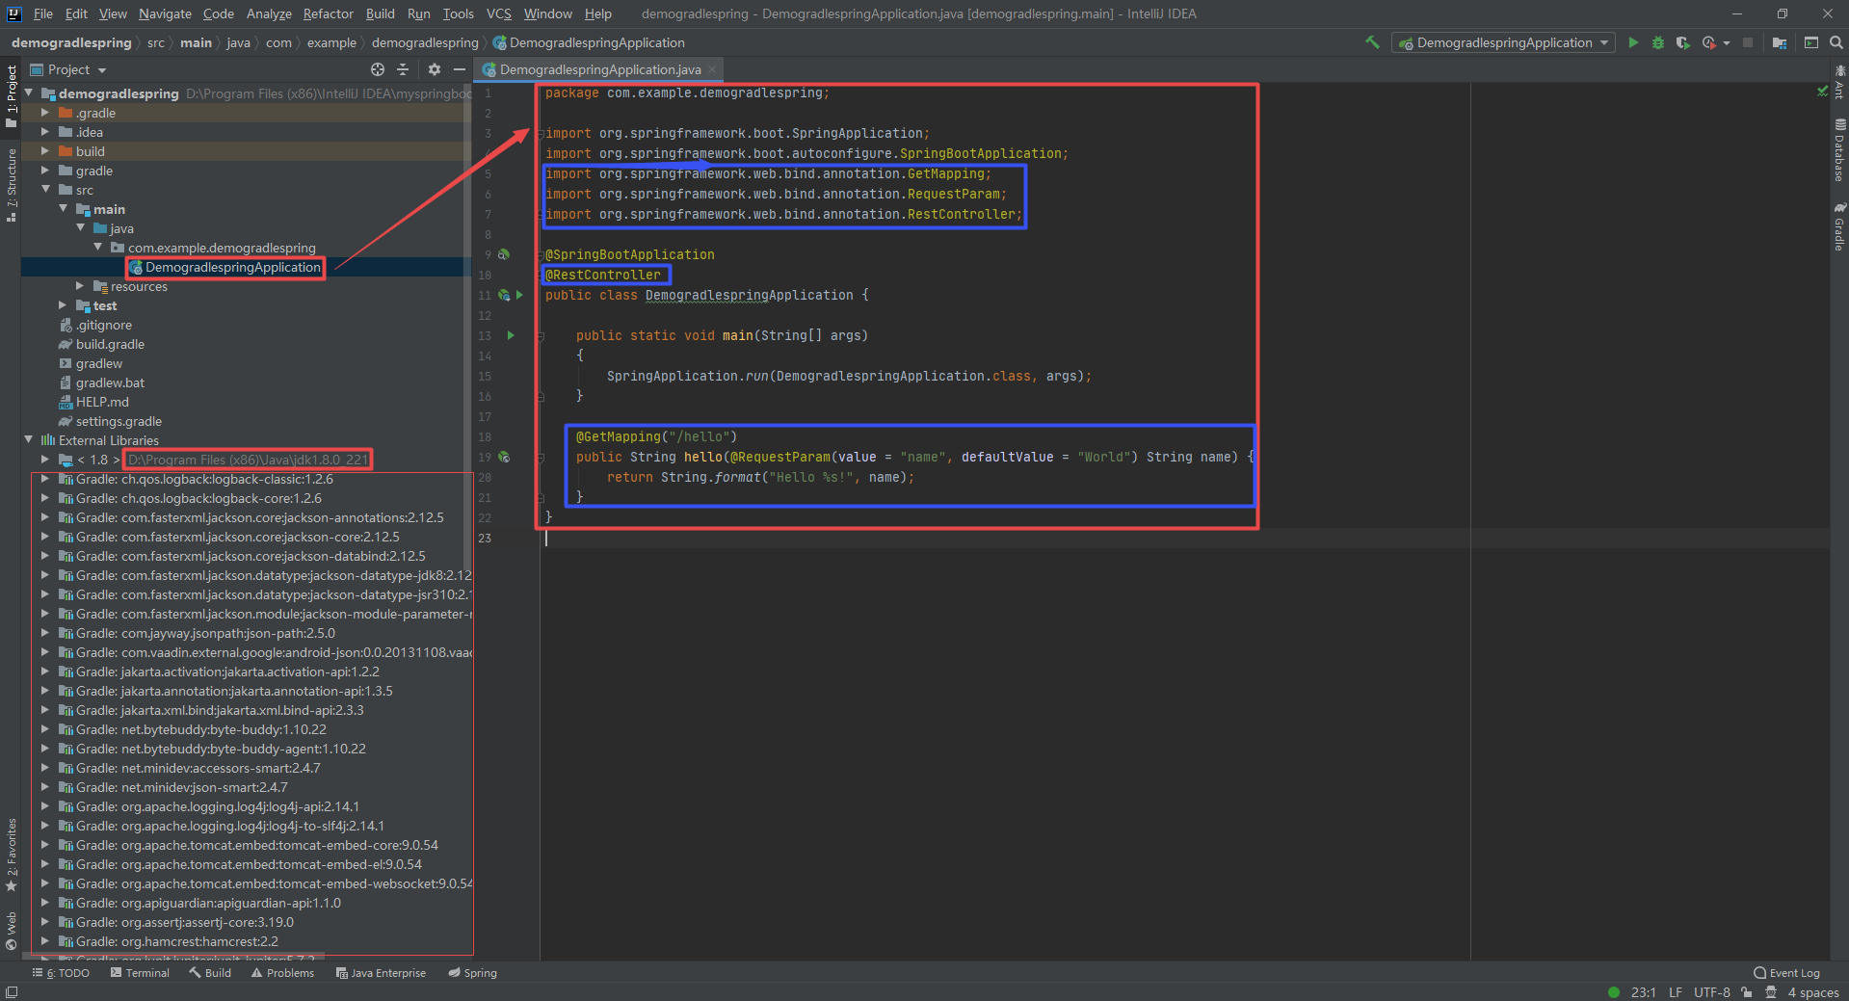Open the Problems tool window
1849x1001 pixels.
pyautogui.click(x=282, y=973)
